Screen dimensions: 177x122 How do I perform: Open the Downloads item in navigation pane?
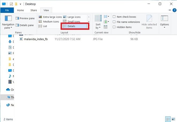point(11,42)
